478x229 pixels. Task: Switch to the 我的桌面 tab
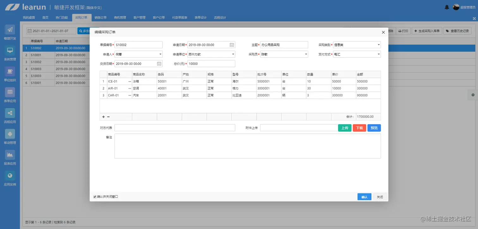29,18
